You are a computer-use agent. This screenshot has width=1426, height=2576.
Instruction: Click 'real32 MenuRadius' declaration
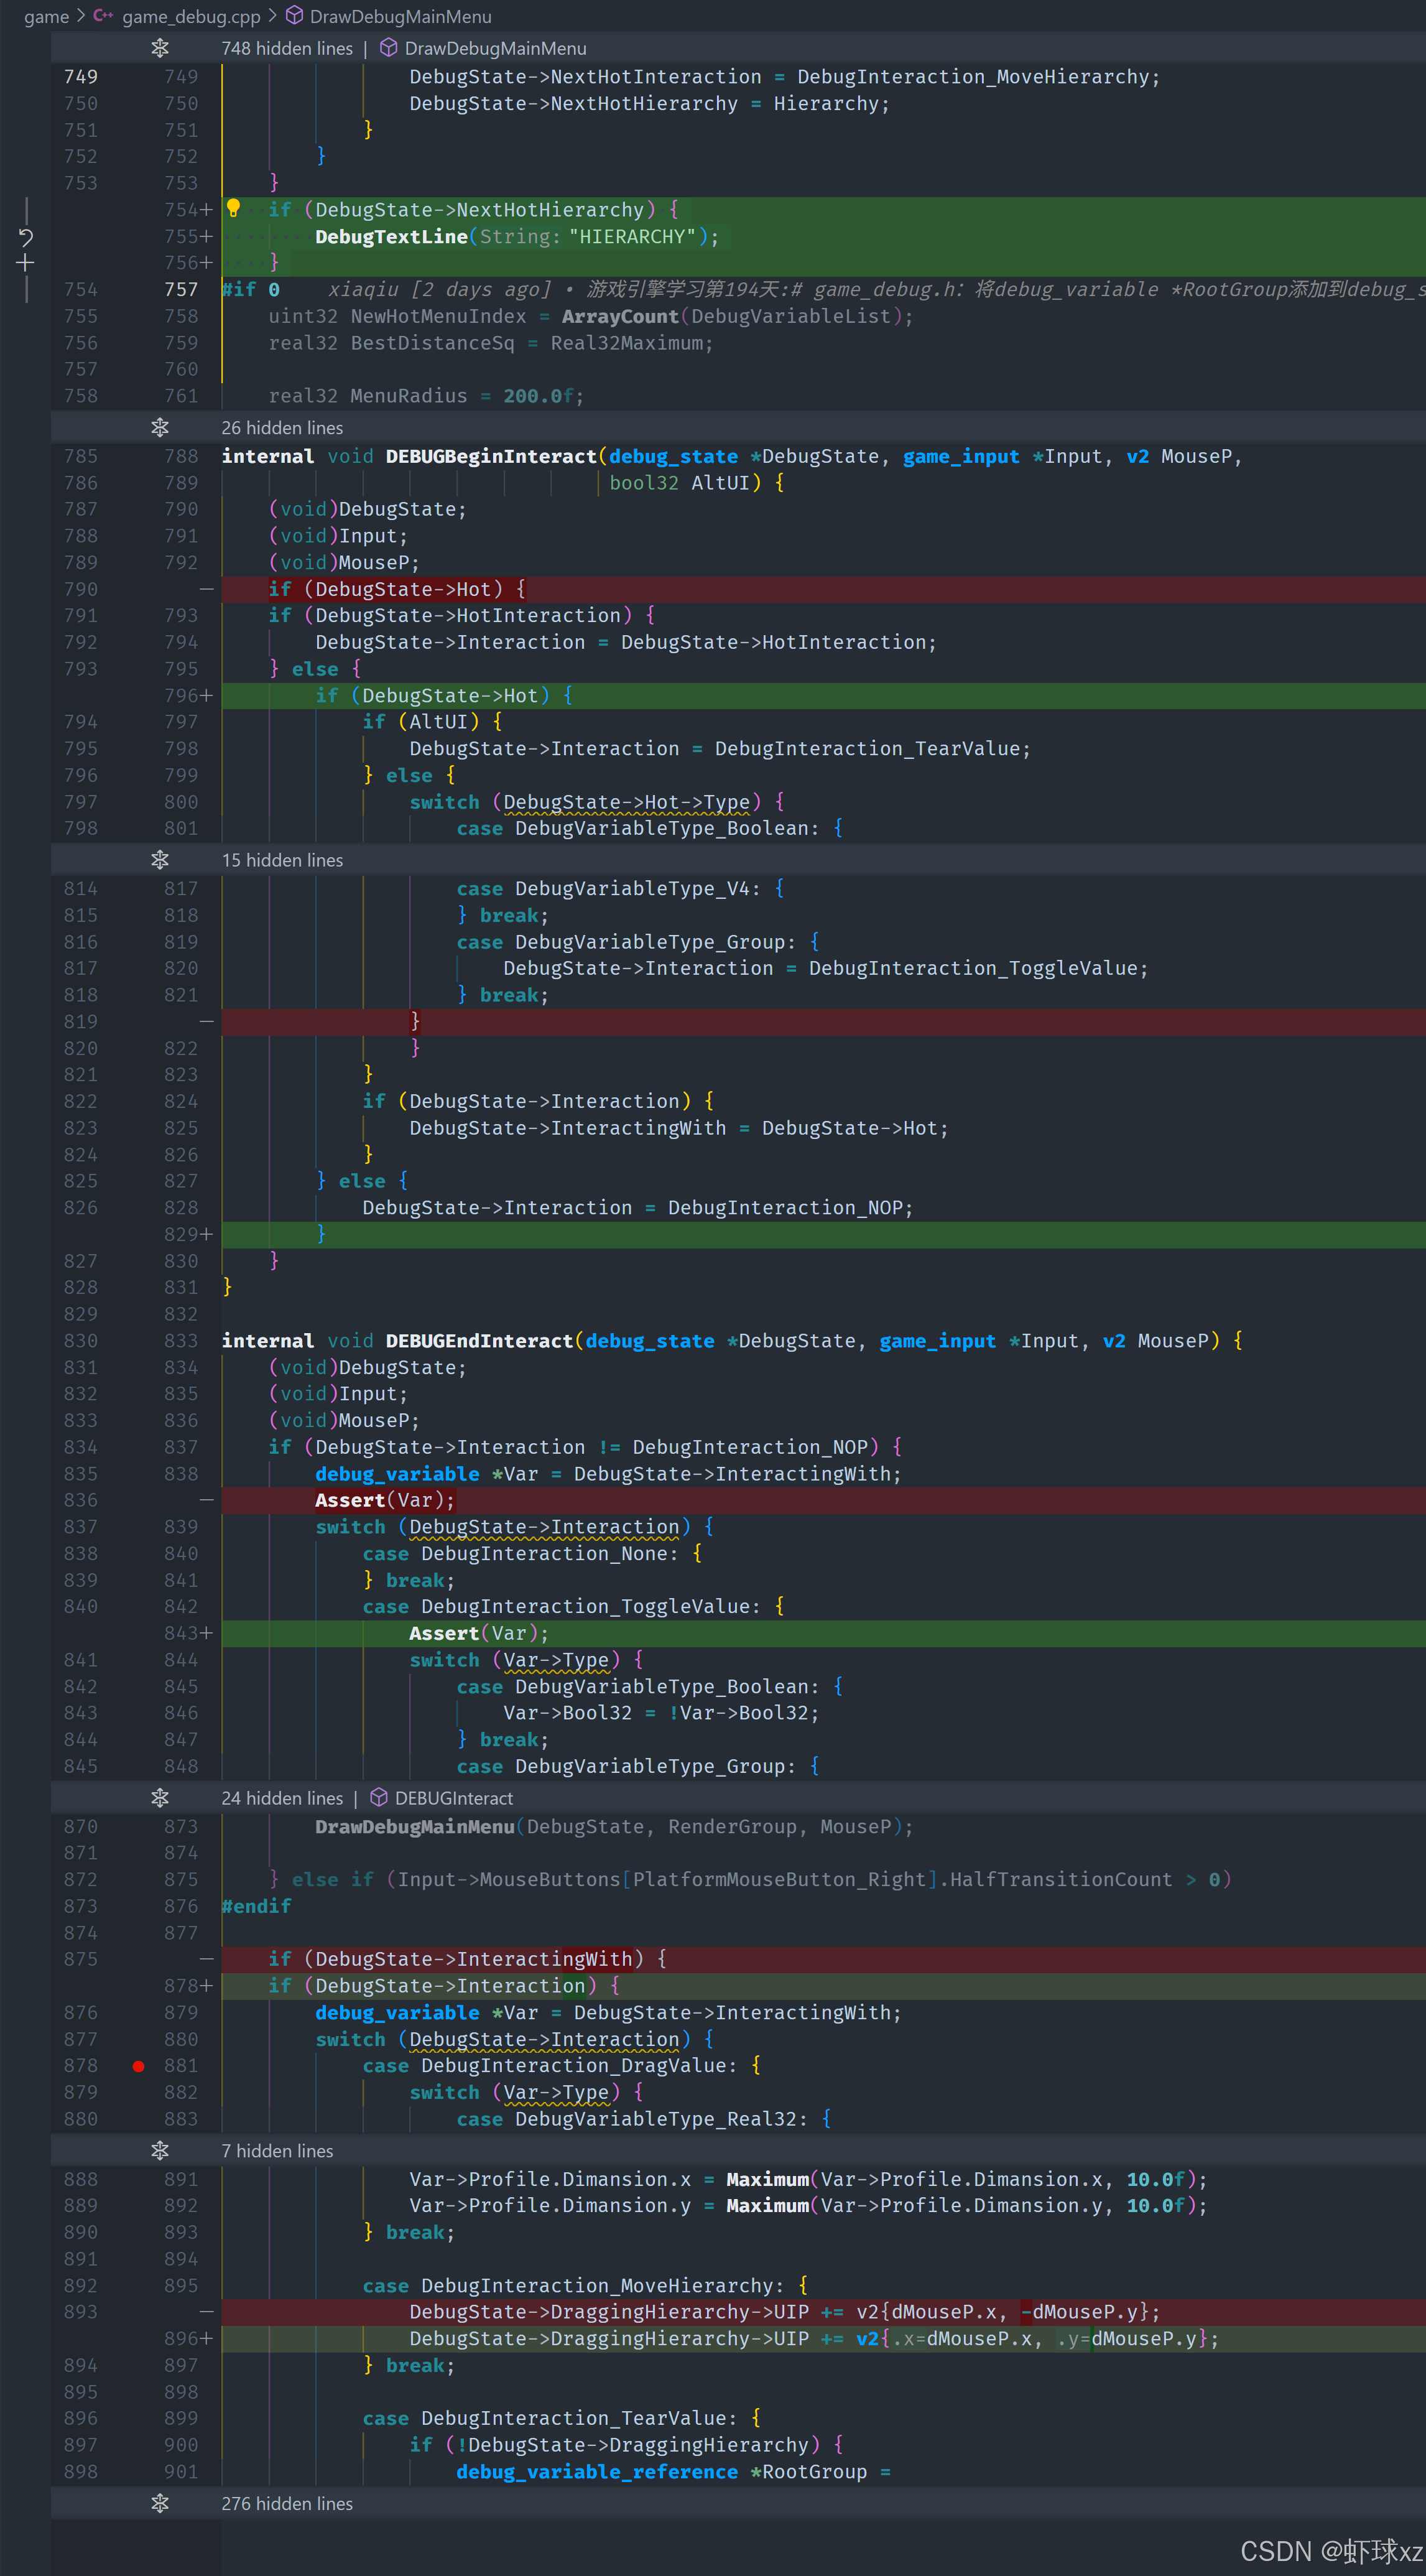coord(367,396)
